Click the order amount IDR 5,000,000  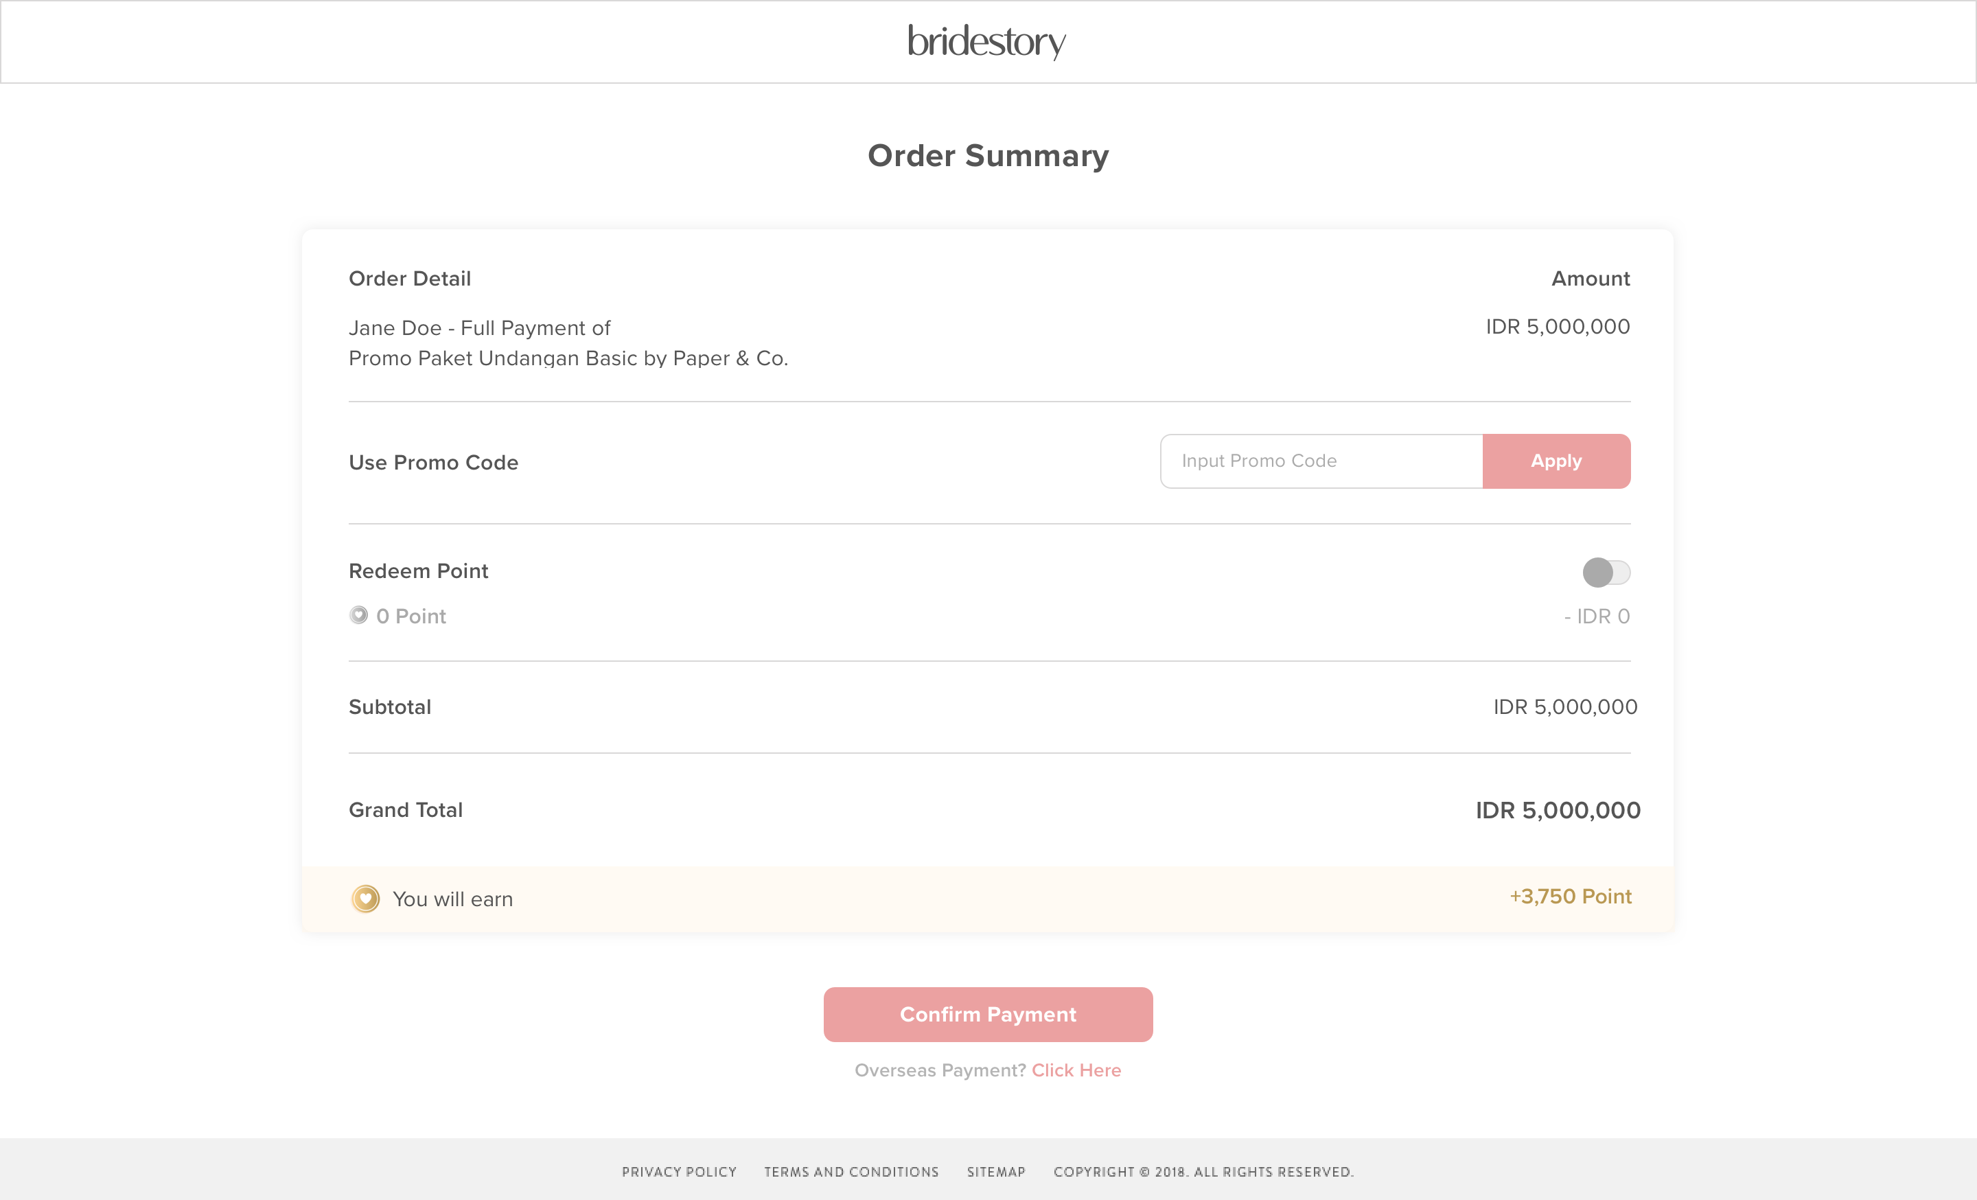pos(1558,327)
